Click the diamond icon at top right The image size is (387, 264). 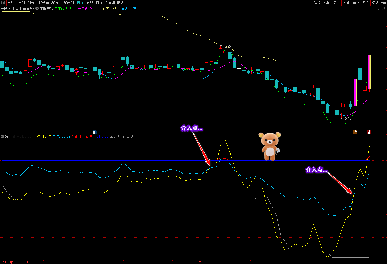point(378,9)
